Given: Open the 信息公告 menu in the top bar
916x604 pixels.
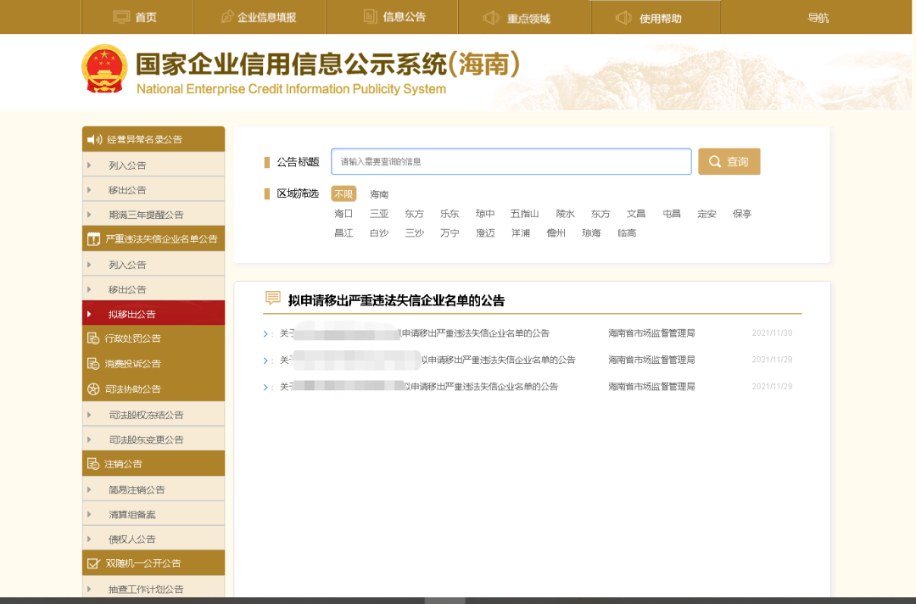Looking at the screenshot, I should point(392,15).
